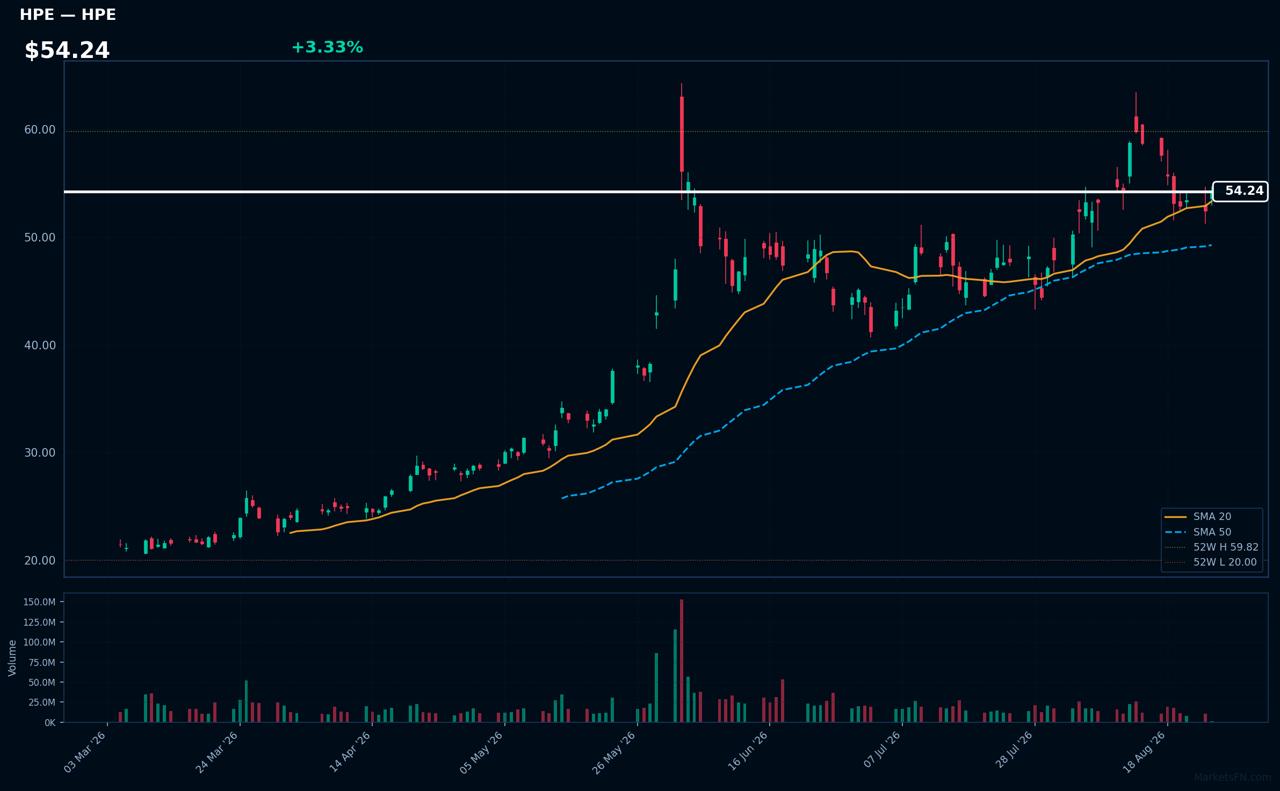Click the 14 Apr '26 date label

pyautogui.click(x=350, y=752)
